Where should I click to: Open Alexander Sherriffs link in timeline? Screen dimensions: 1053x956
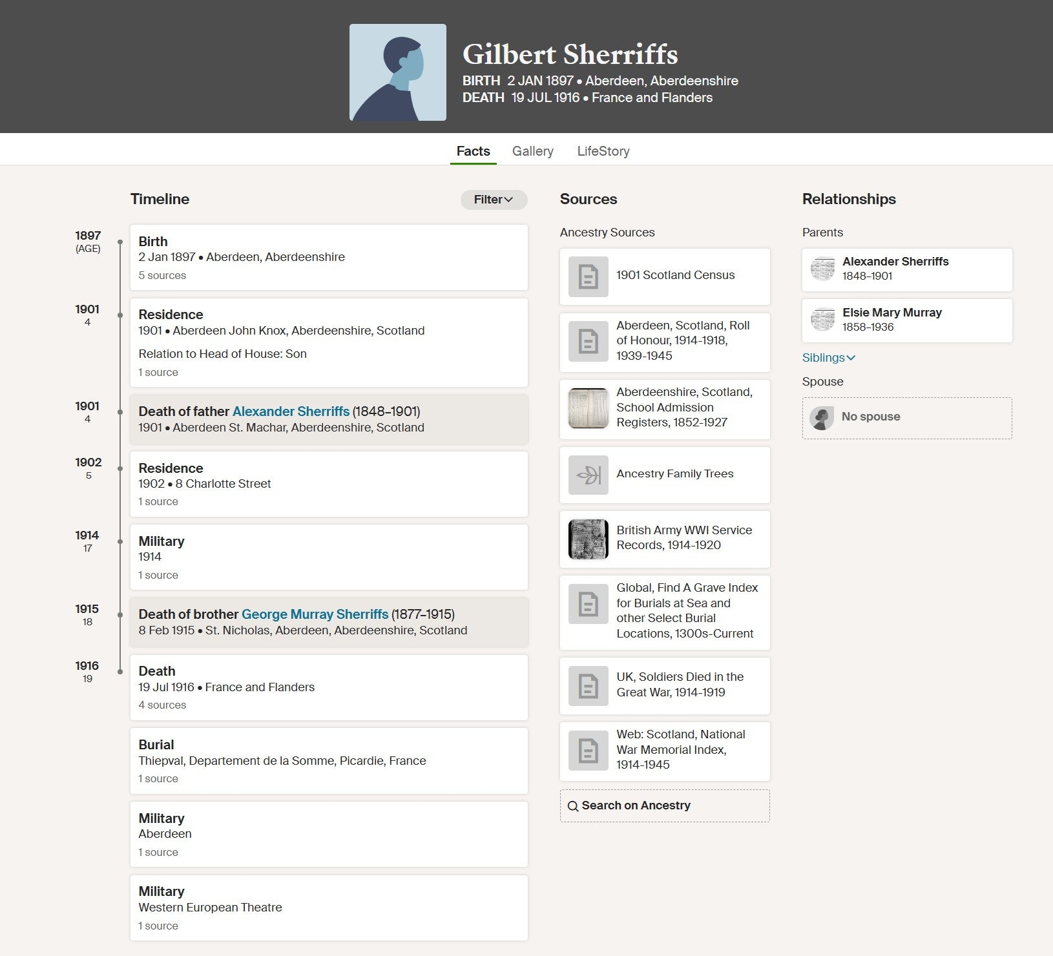(x=291, y=411)
